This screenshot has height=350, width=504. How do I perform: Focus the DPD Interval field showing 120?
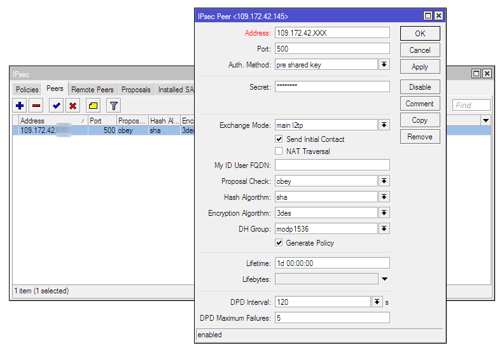323,302
